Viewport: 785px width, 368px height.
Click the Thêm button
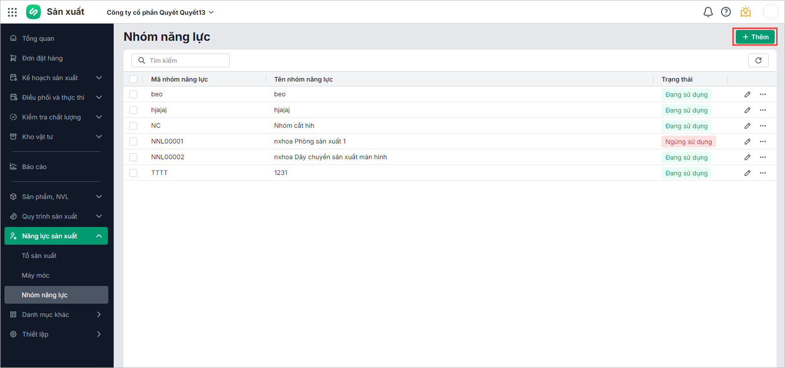click(755, 37)
